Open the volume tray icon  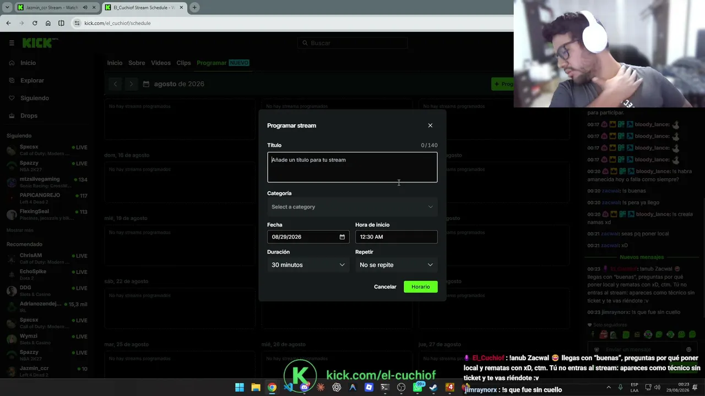click(x=657, y=387)
